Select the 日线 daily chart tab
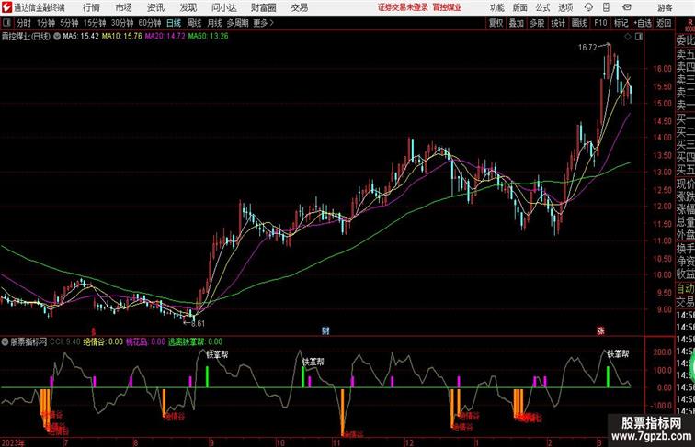The image size is (695, 447). [x=174, y=23]
